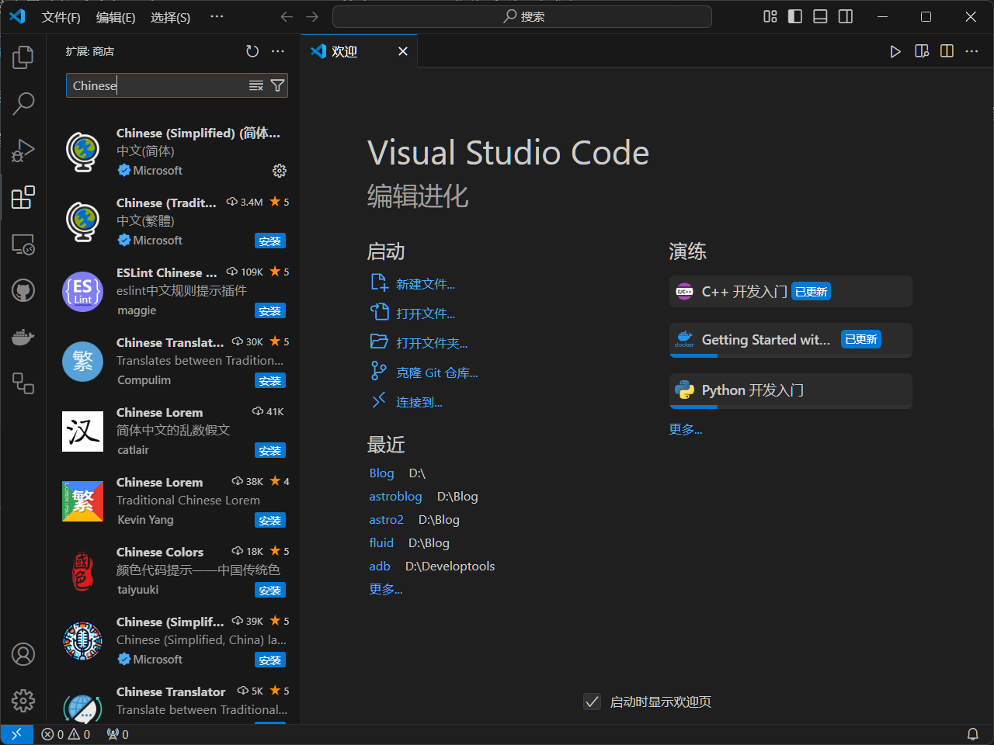This screenshot has width=994, height=745.
Task: Open the Accounts menu icon
Action: point(23,654)
